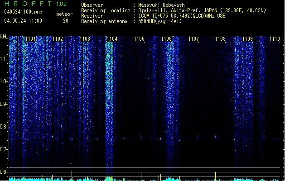Click the 1101 time marker

click(30, 39)
